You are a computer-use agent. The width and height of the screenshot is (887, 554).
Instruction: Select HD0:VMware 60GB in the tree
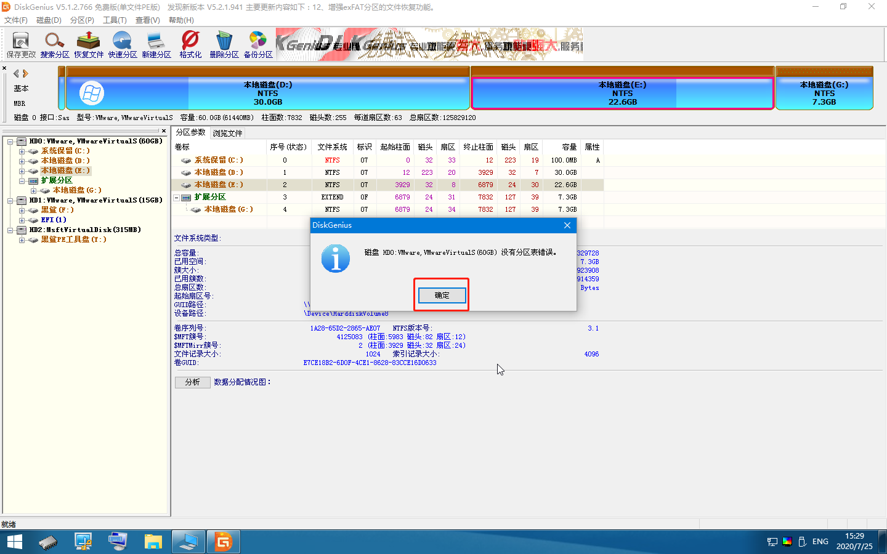(95, 141)
